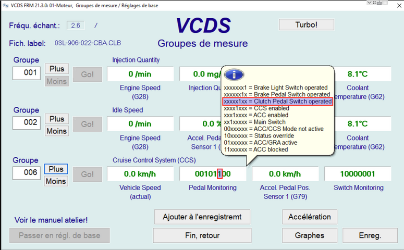Click the Enreg. button
The height and width of the screenshot is (250, 404).
pos(370,235)
